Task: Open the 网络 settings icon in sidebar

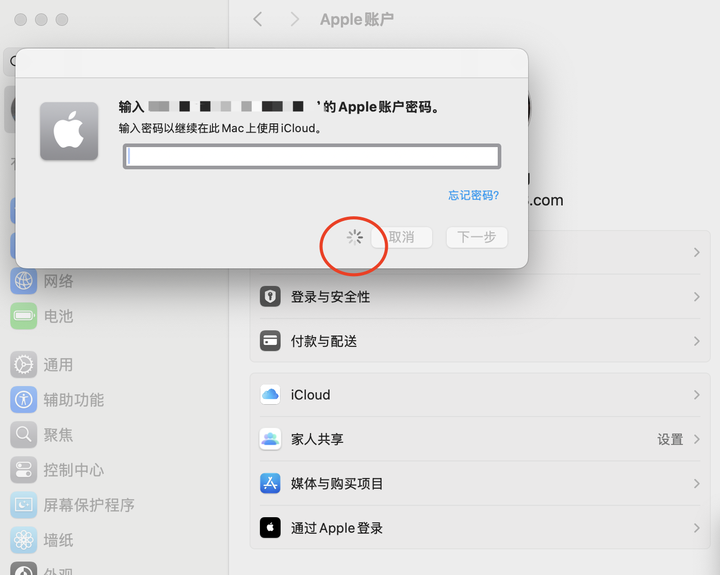Action: click(24, 281)
